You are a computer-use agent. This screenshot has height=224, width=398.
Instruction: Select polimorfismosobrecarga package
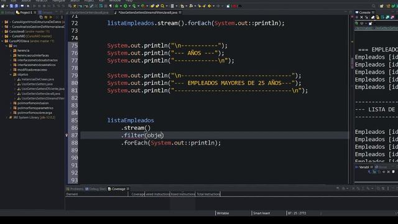click(x=35, y=113)
